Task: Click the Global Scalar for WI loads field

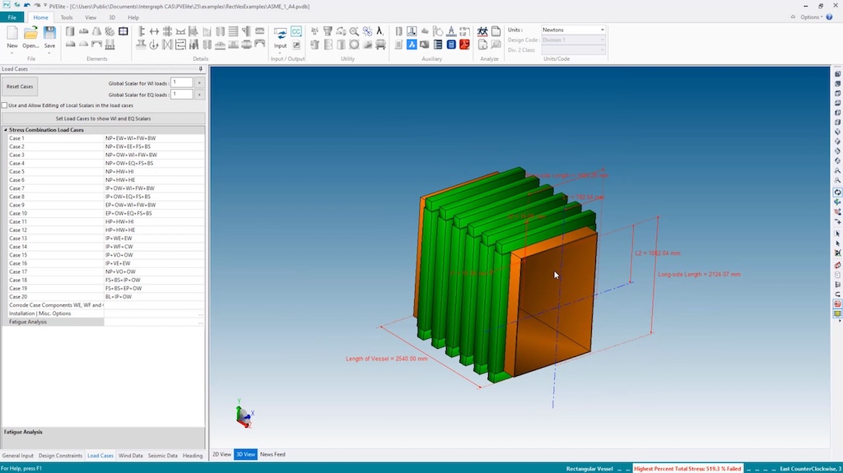Action: point(181,82)
